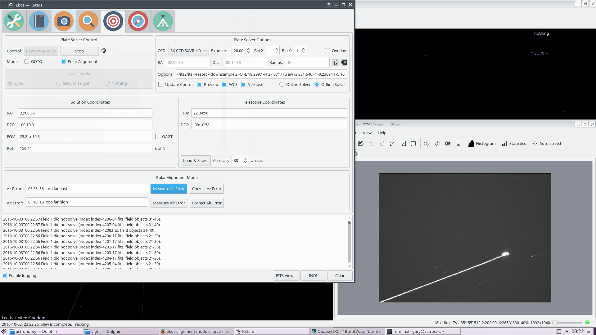Click the copy coordinates icon next to Radius
Viewport: 596px width, 335px height.
[335, 62]
